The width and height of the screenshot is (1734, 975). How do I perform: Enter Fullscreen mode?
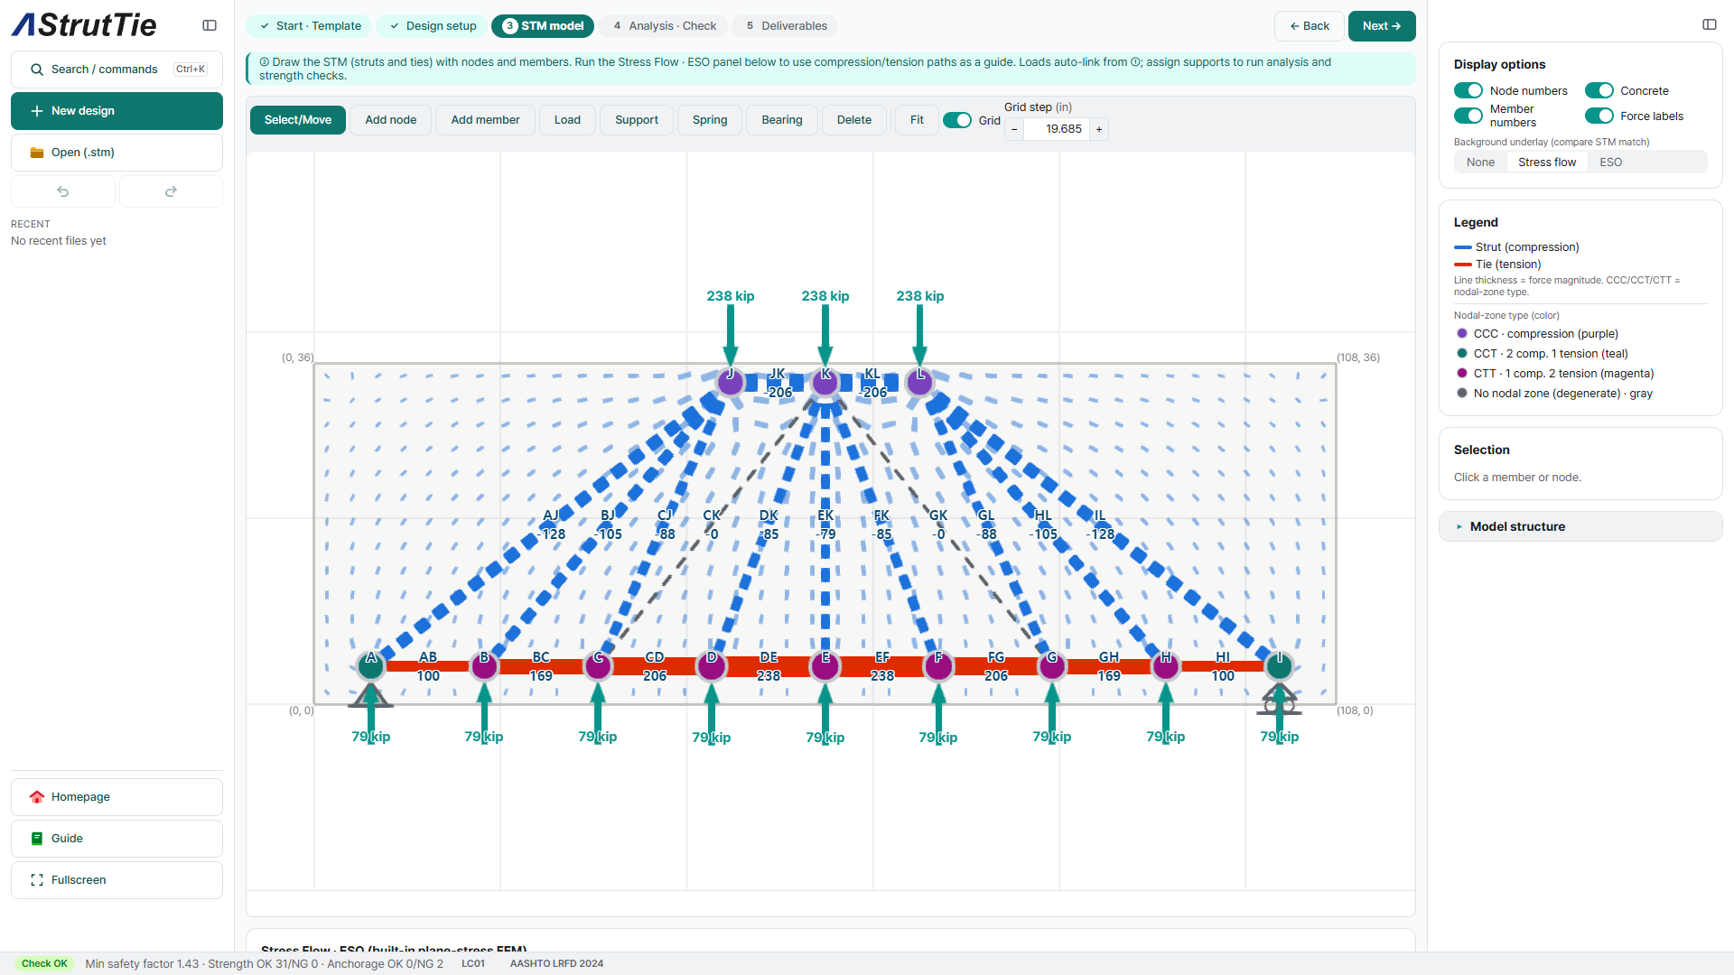[x=117, y=880]
